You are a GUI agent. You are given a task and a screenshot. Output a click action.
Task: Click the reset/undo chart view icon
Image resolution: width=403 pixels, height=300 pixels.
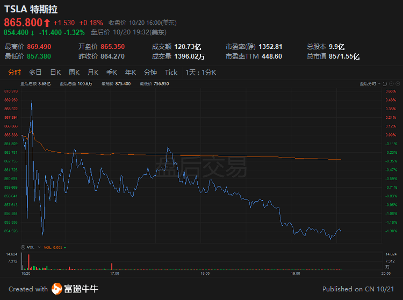(x=385, y=84)
